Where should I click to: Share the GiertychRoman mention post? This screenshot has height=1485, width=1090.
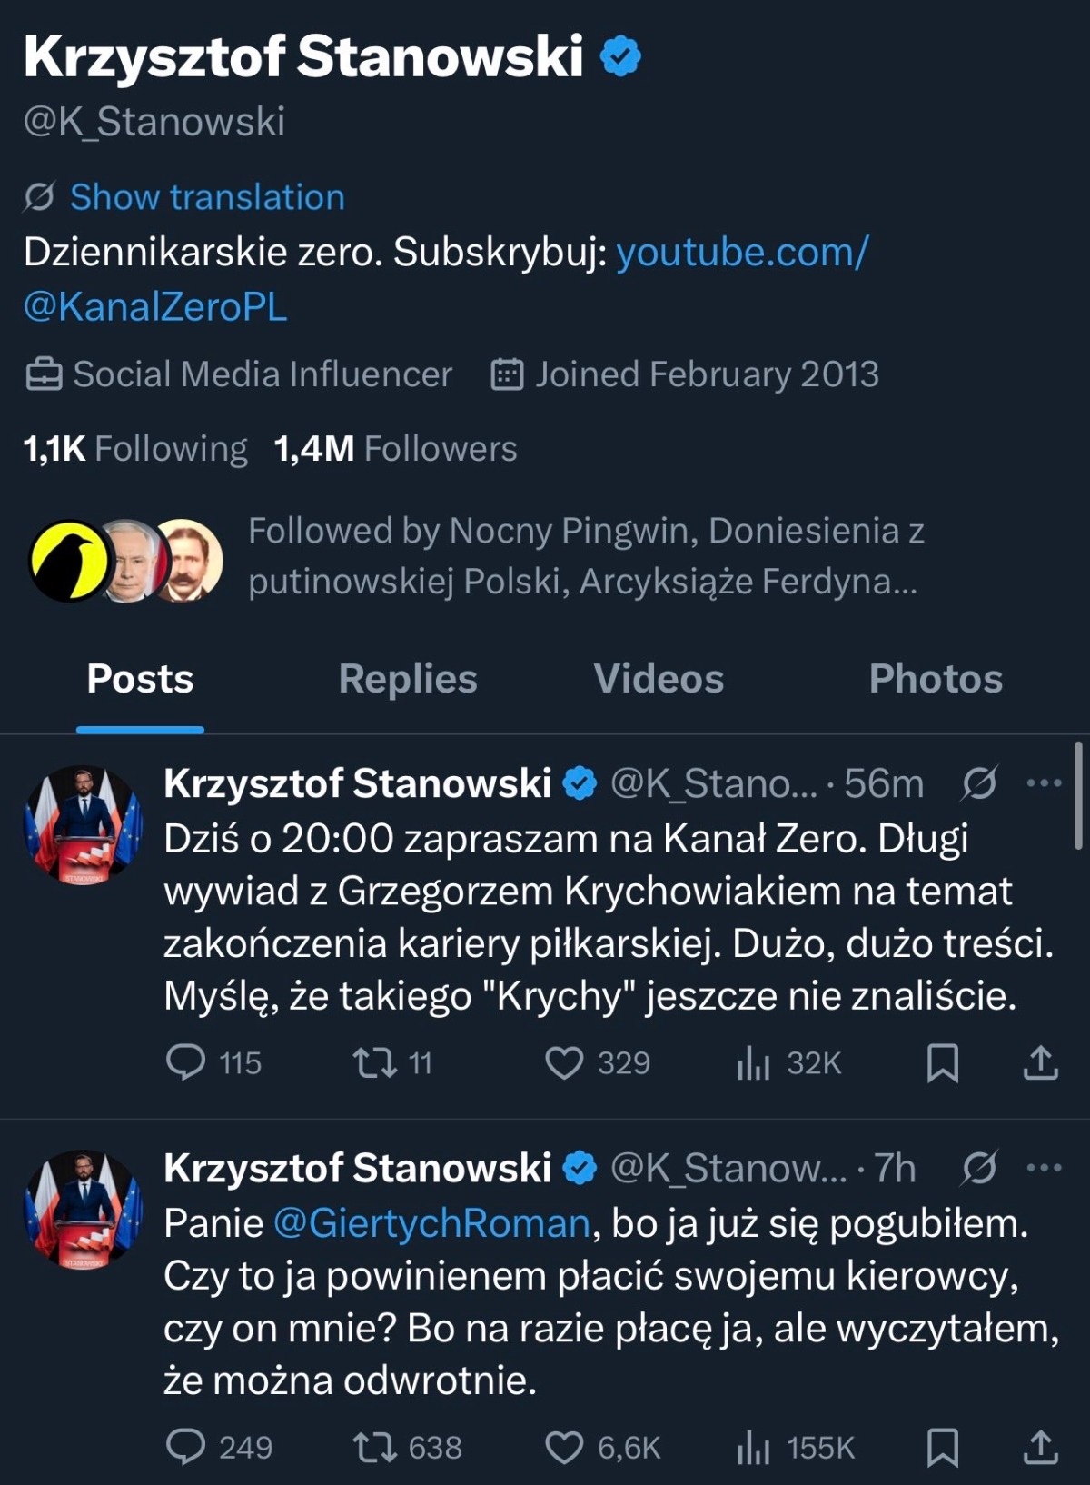[x=1040, y=1447]
